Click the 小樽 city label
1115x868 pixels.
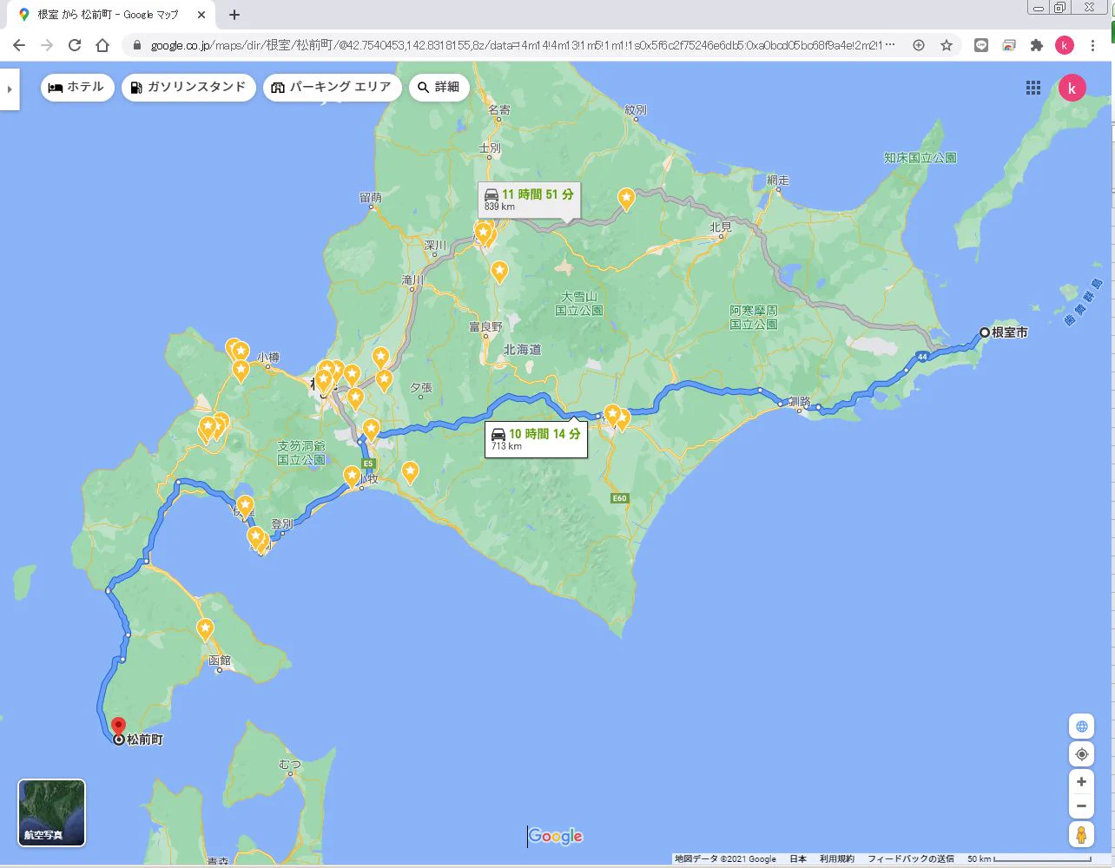pyautogui.click(x=268, y=357)
